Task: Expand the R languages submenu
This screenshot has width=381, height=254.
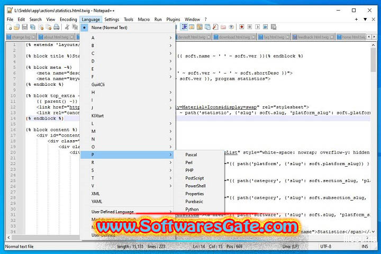Action: (x=128, y=162)
